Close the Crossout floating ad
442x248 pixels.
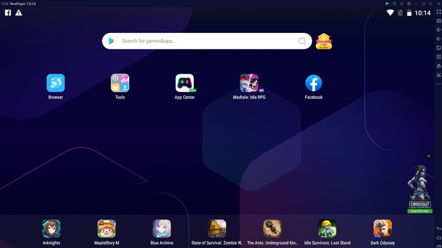(x=429, y=156)
